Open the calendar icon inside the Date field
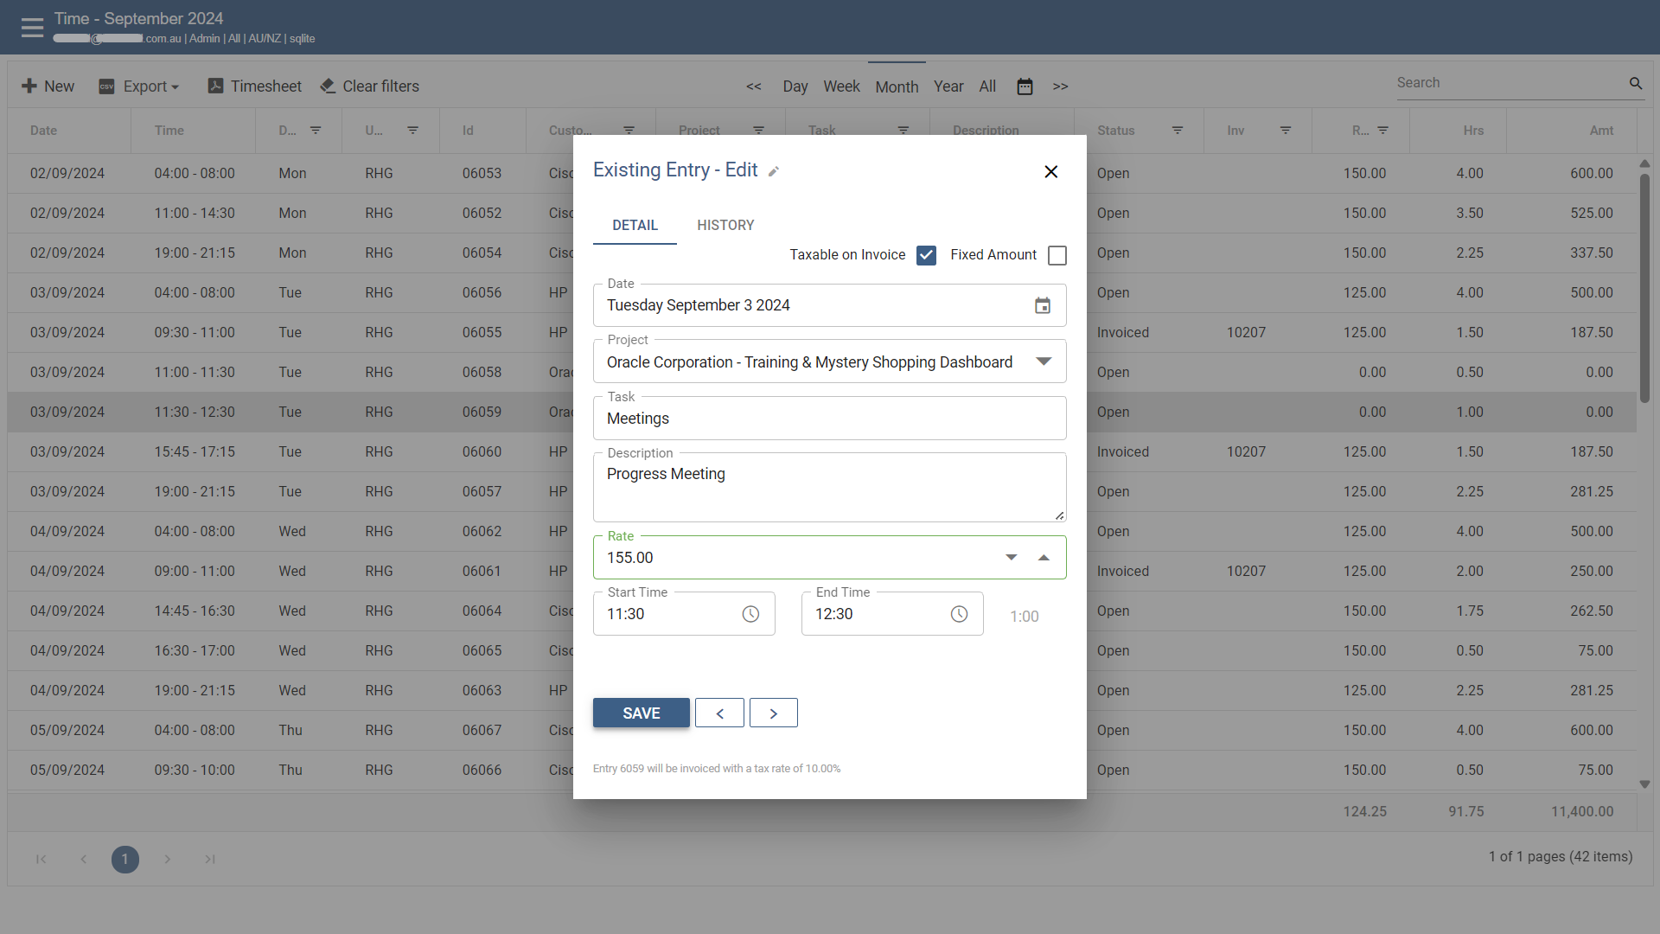This screenshot has width=1660, height=934. click(x=1043, y=305)
